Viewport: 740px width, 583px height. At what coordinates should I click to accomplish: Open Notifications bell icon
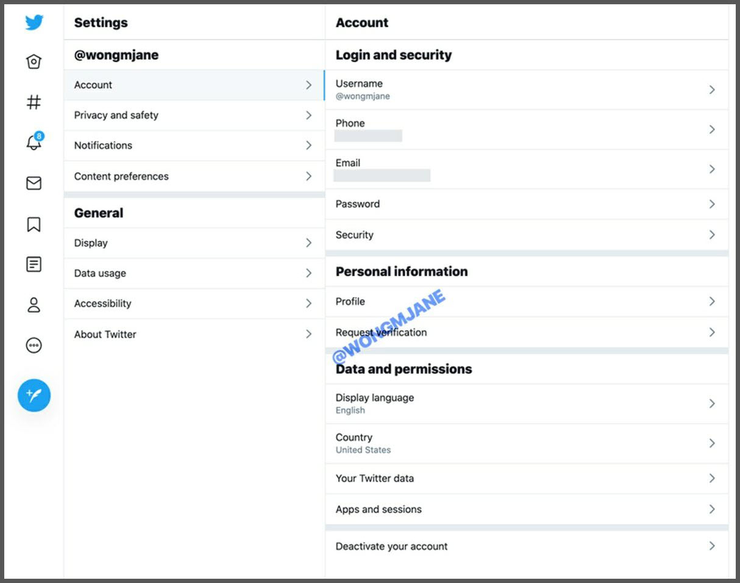[x=34, y=143]
